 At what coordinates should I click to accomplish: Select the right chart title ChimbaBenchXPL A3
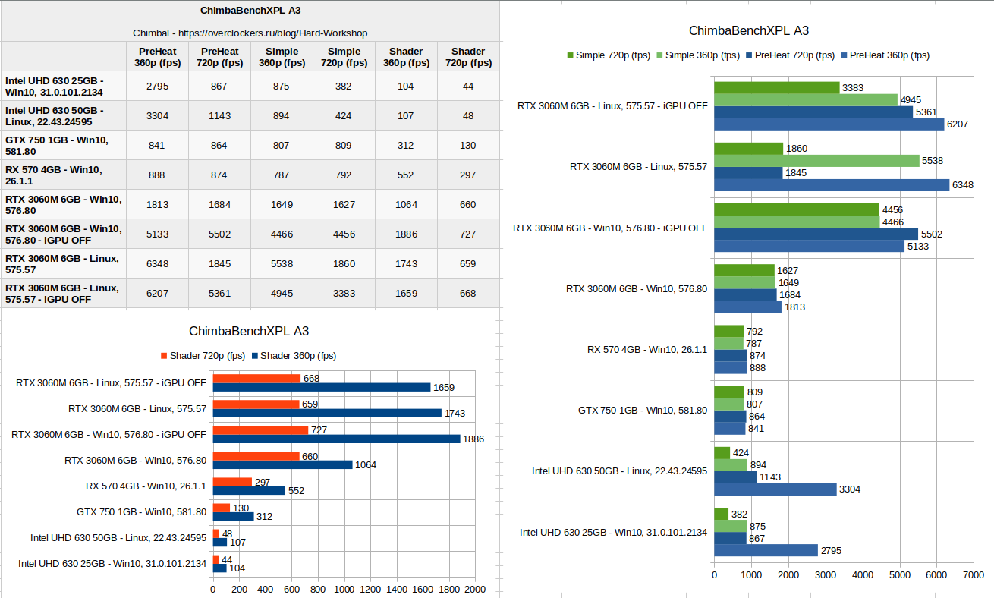pos(748,31)
